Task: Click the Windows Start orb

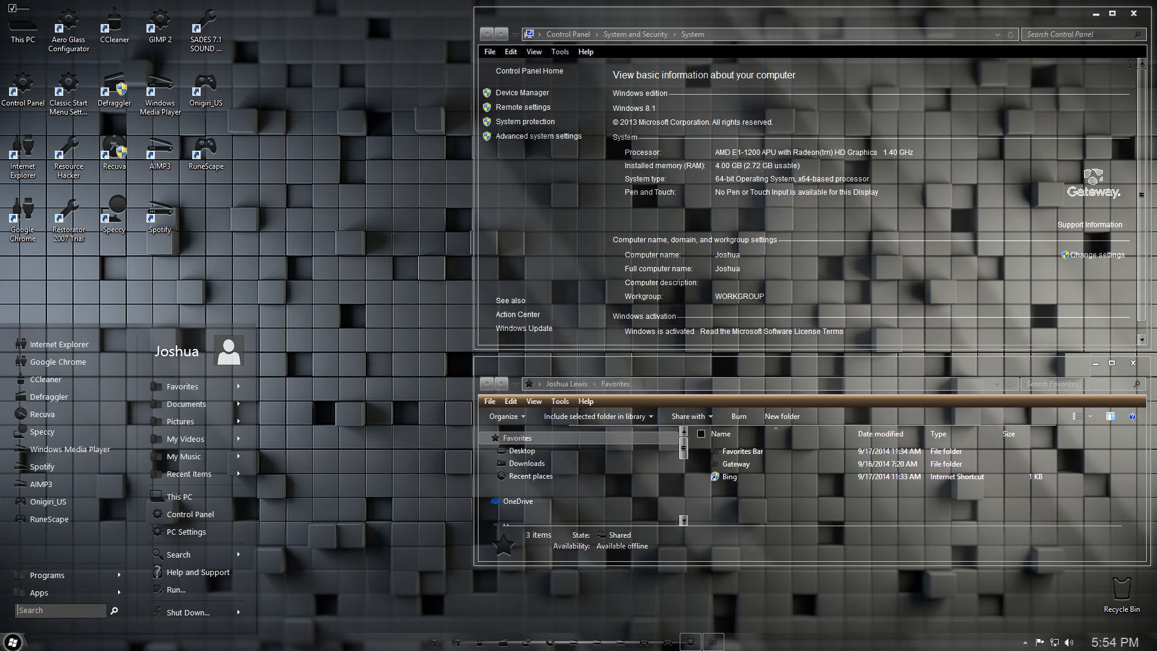Action: click(13, 643)
